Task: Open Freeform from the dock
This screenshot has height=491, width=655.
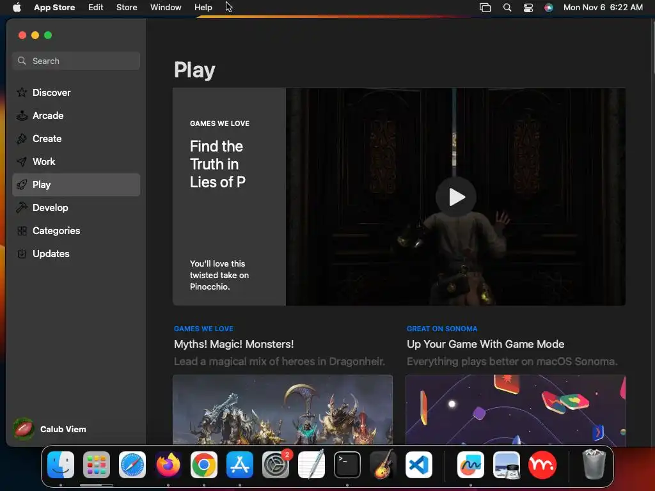Action: 471,465
